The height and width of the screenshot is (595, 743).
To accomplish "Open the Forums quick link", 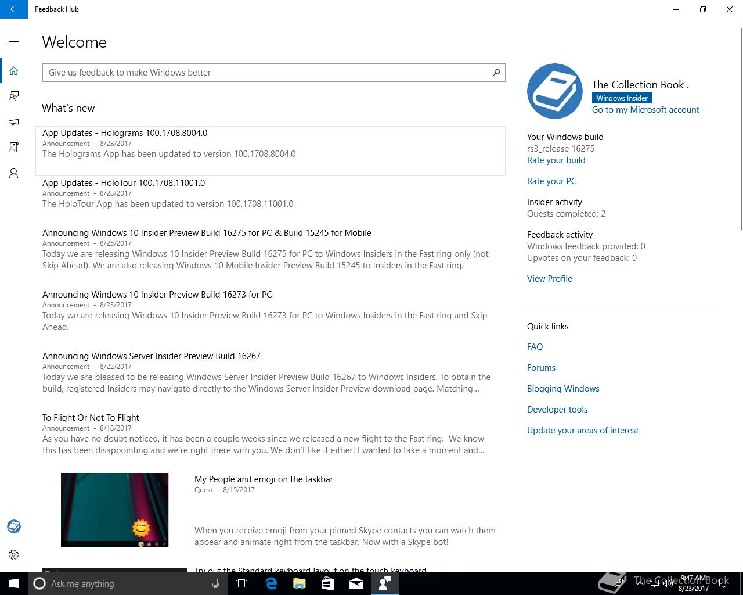I will pyautogui.click(x=541, y=368).
